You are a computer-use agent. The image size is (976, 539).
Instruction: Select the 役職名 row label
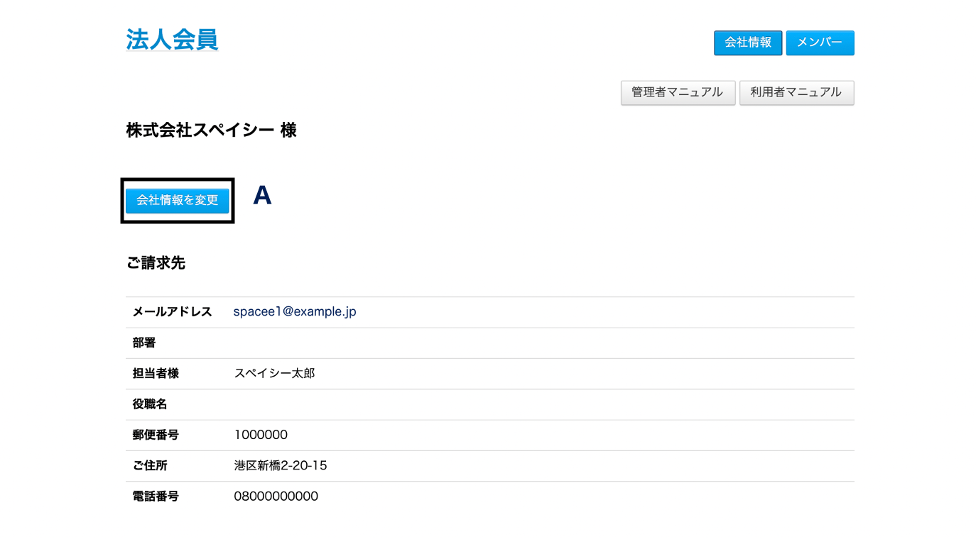tap(150, 404)
